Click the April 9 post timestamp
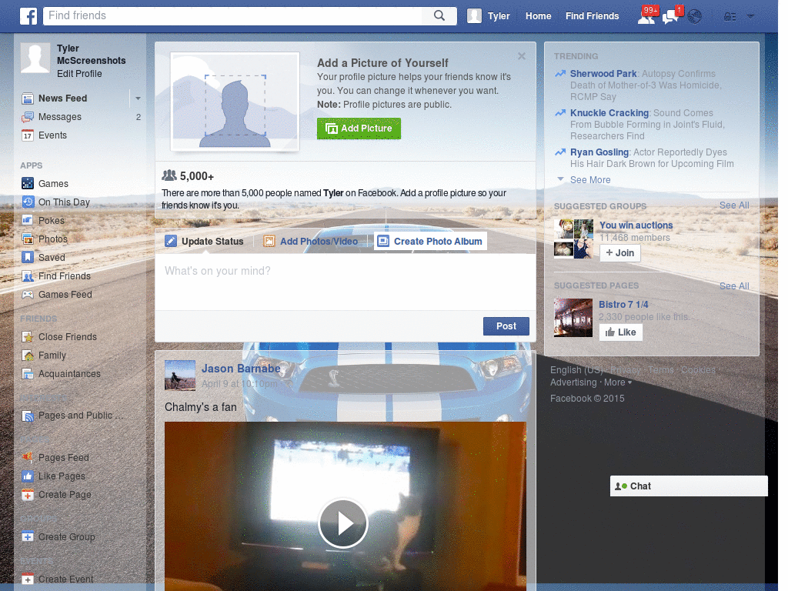788x591 pixels. (x=239, y=384)
